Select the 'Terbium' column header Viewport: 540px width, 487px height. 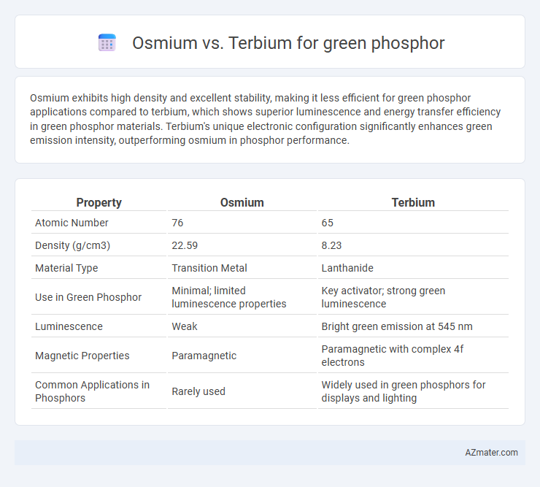(x=413, y=202)
